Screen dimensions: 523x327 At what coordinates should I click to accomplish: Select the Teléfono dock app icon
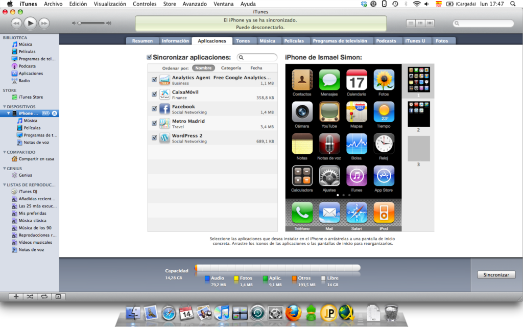click(x=302, y=213)
